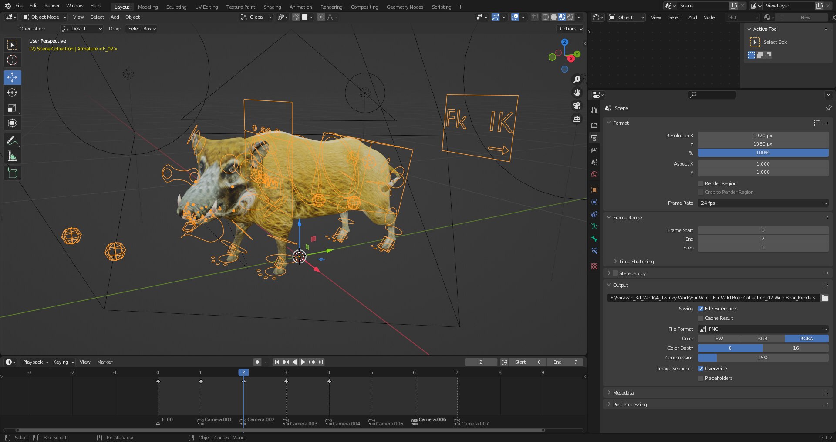Click Frame Range End field
The image size is (836, 442).
tap(763, 239)
